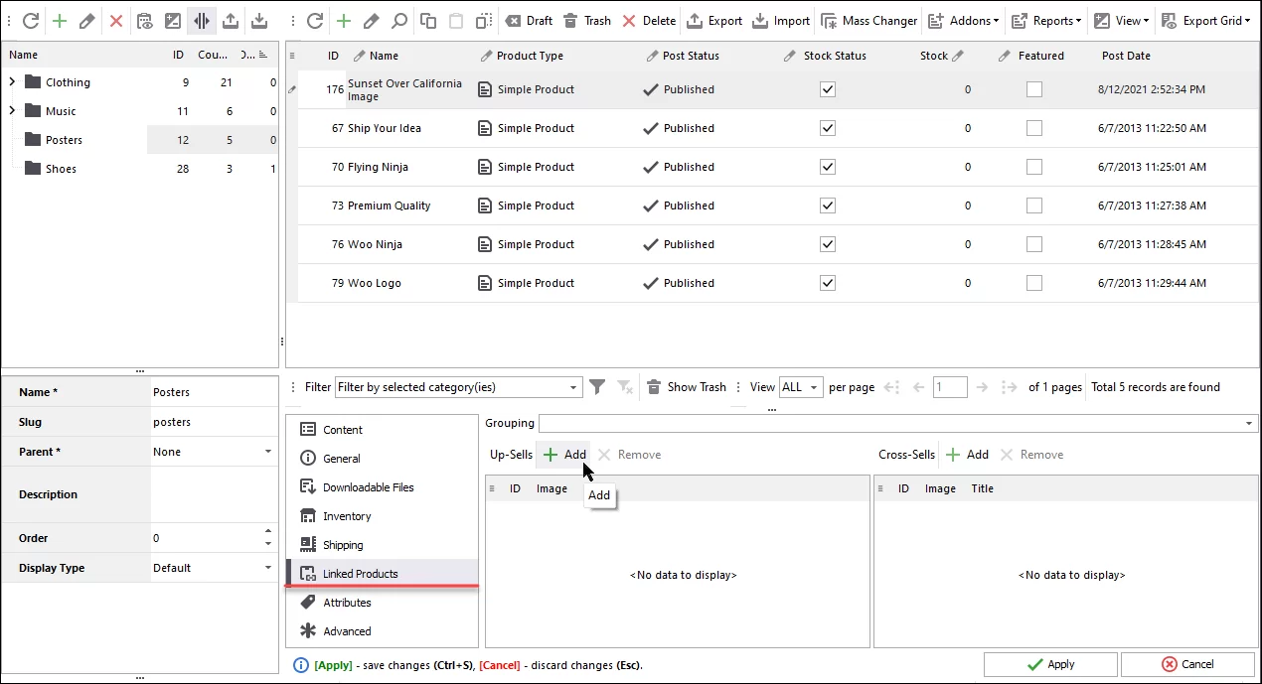Move the selected product to Trash
Screen dimensions: 1262x684
587,20
